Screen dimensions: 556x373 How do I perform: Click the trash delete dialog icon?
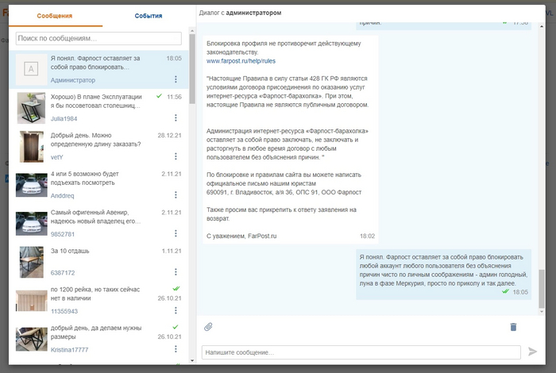click(x=513, y=326)
